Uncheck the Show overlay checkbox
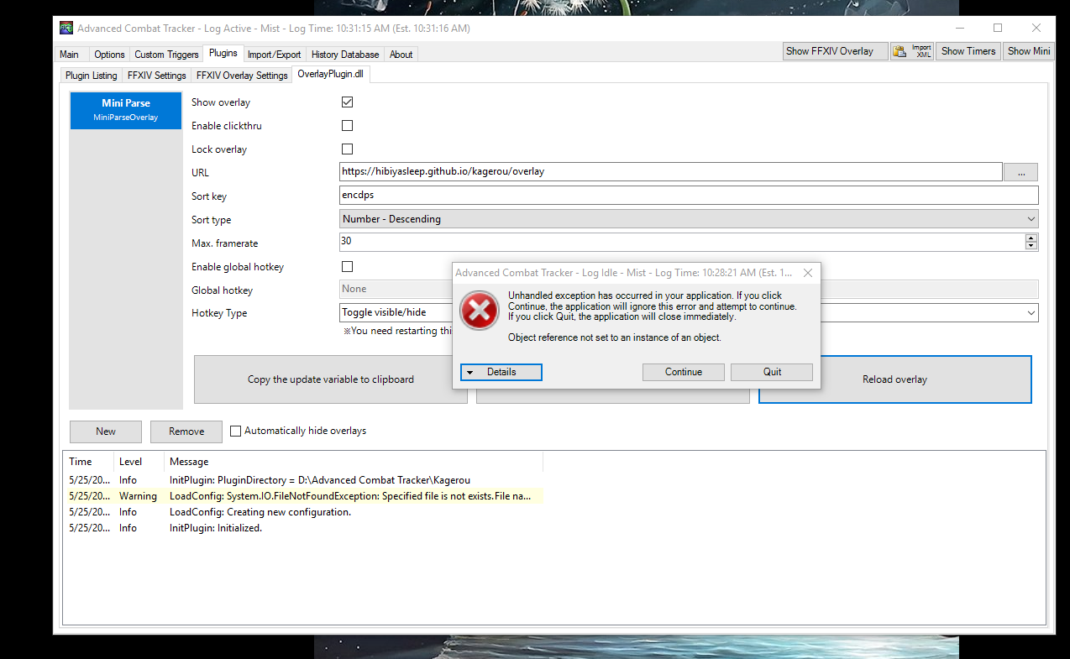 [347, 102]
